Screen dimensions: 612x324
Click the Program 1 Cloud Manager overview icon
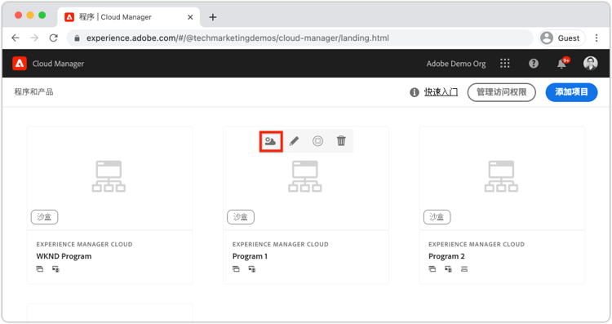(270, 141)
